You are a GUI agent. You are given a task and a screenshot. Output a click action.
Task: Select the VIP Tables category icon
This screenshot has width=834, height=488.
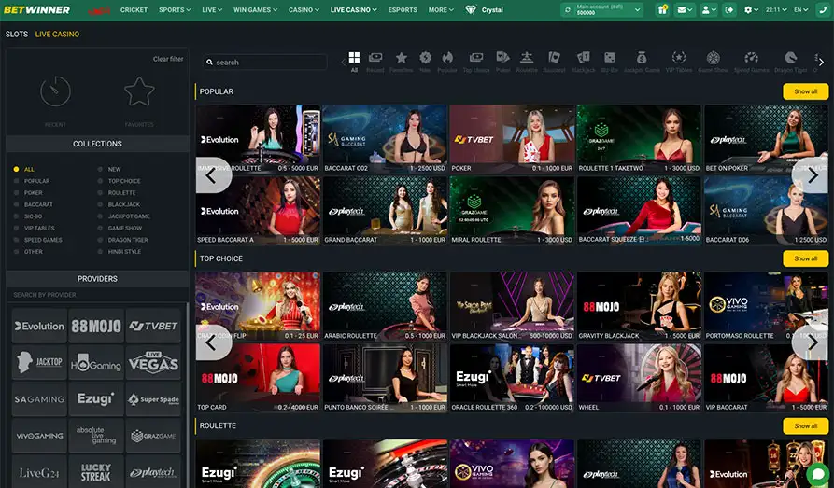(x=679, y=58)
